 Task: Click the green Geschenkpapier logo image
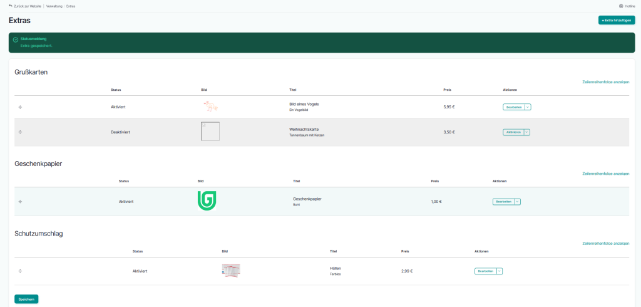coord(207,201)
